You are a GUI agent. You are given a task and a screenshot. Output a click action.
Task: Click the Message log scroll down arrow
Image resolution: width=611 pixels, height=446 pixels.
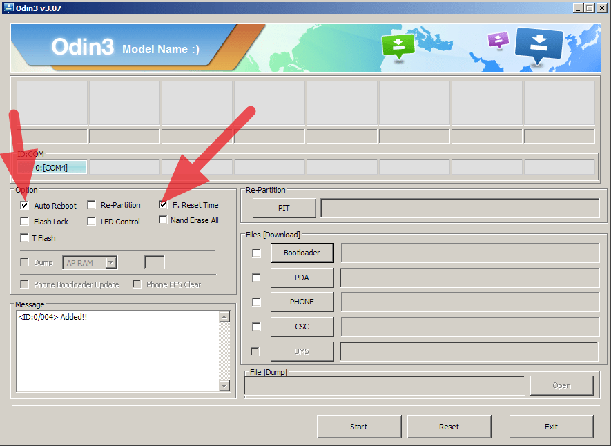pos(224,386)
